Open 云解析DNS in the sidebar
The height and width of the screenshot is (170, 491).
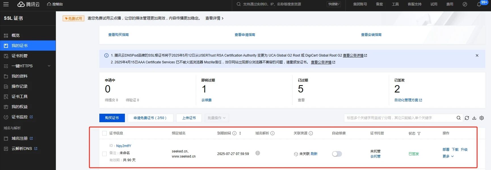pos(28,149)
